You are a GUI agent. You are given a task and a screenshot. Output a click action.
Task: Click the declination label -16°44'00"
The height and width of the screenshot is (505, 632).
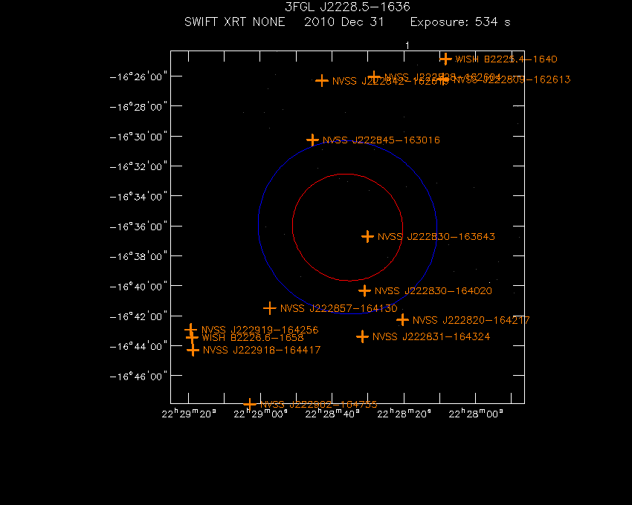coord(138,346)
